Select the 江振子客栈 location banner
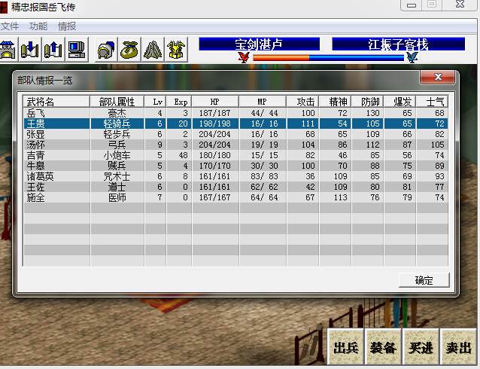Screen dimensions: 480x369 398,44
